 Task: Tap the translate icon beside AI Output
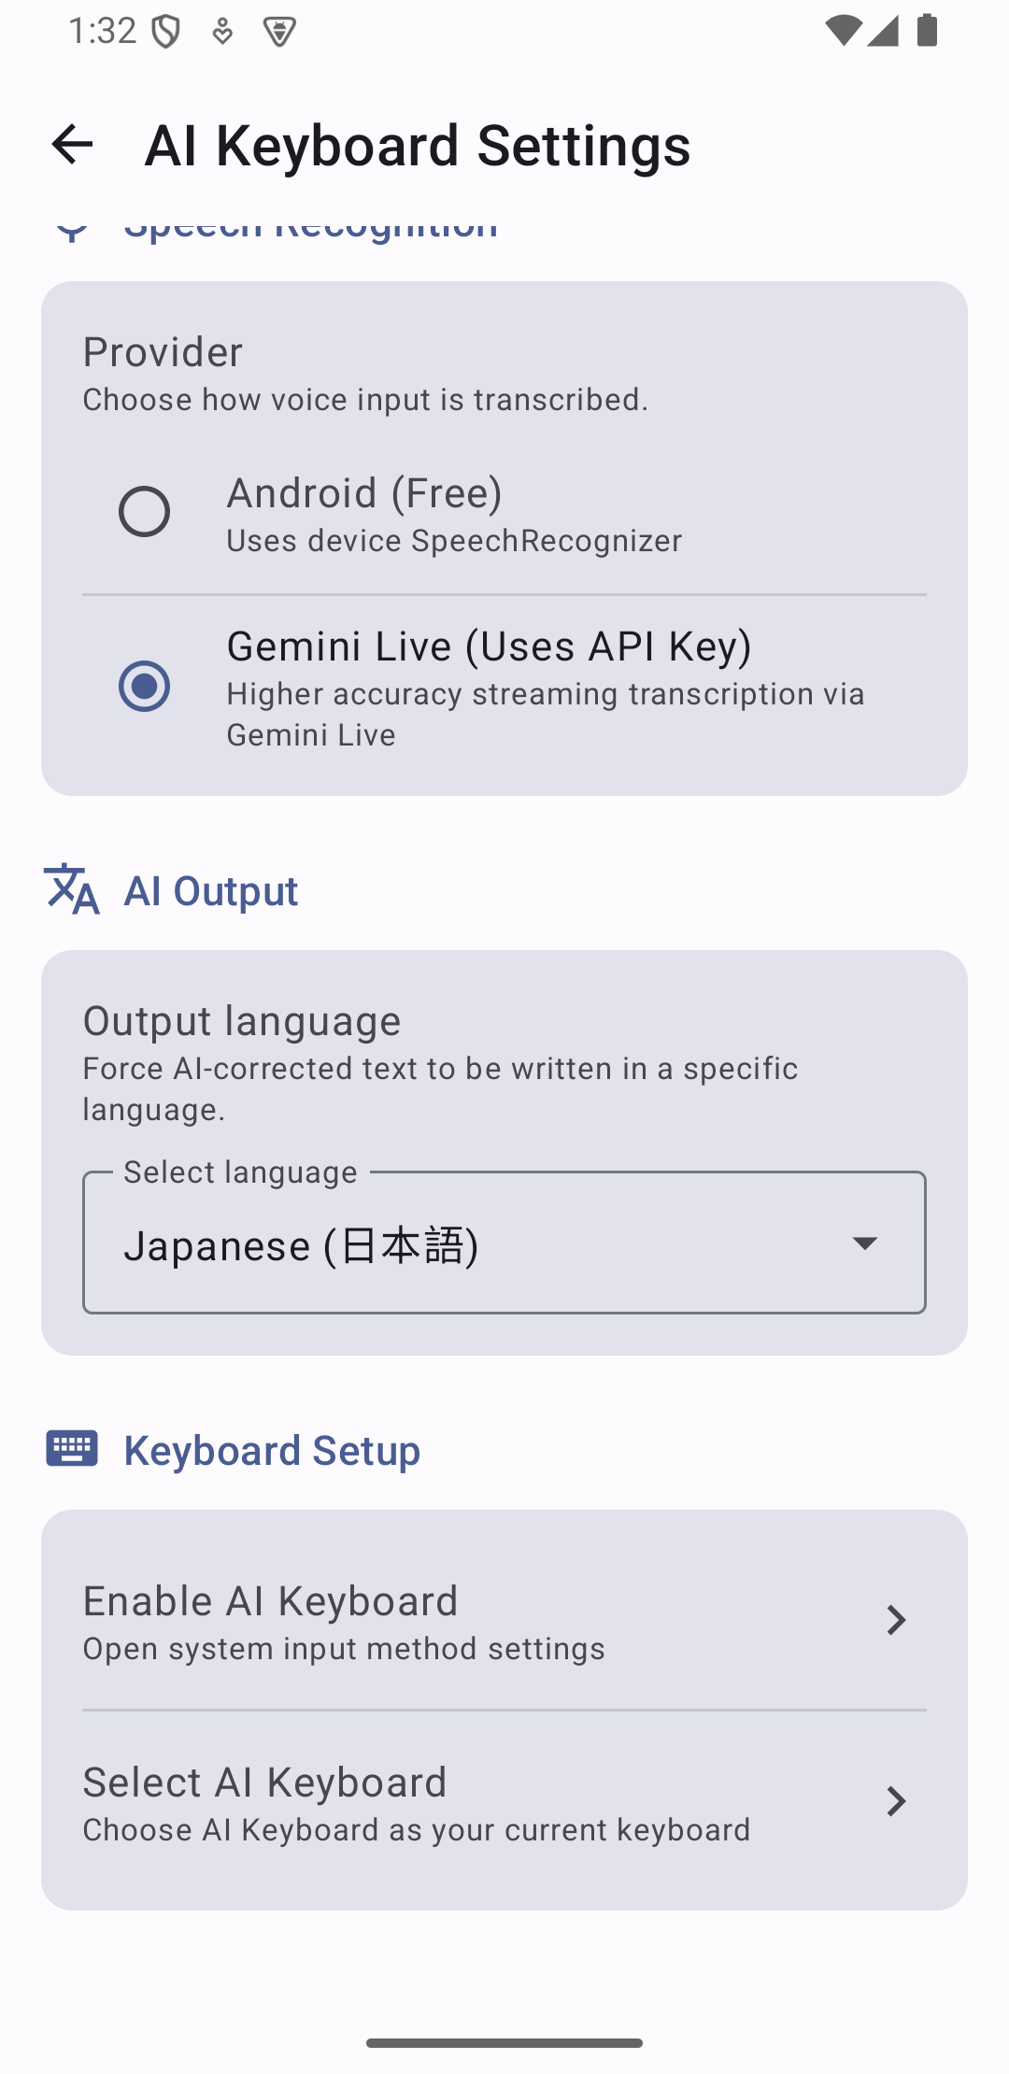click(x=72, y=889)
